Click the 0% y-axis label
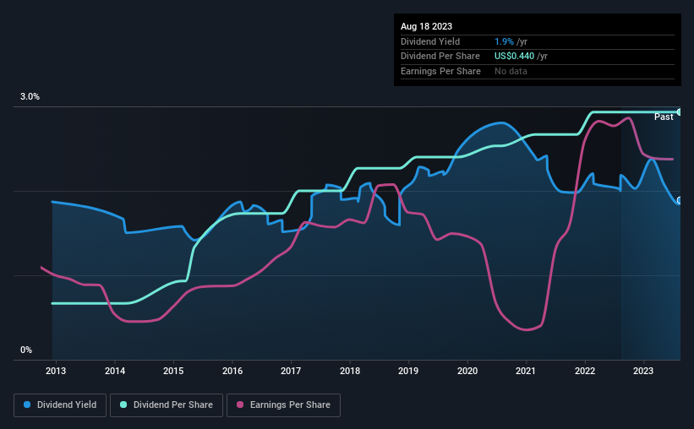 [26, 350]
